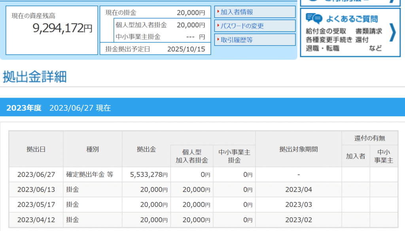Go to 取引履歴等 transaction history
405x231 pixels.
tap(237, 40)
